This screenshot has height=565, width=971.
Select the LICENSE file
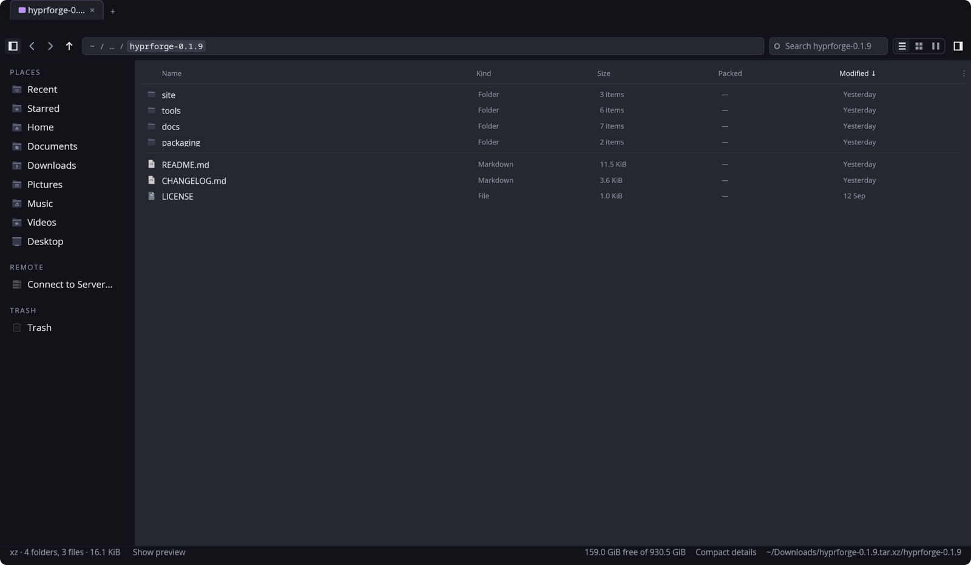(x=552, y=196)
